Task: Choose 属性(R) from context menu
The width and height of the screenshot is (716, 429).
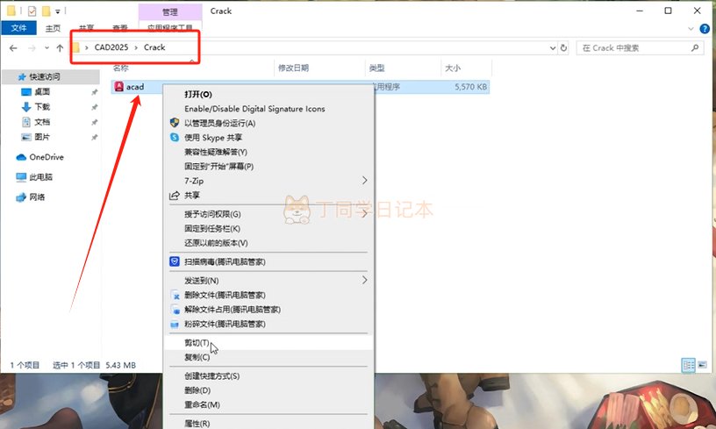Action: [x=269, y=424]
